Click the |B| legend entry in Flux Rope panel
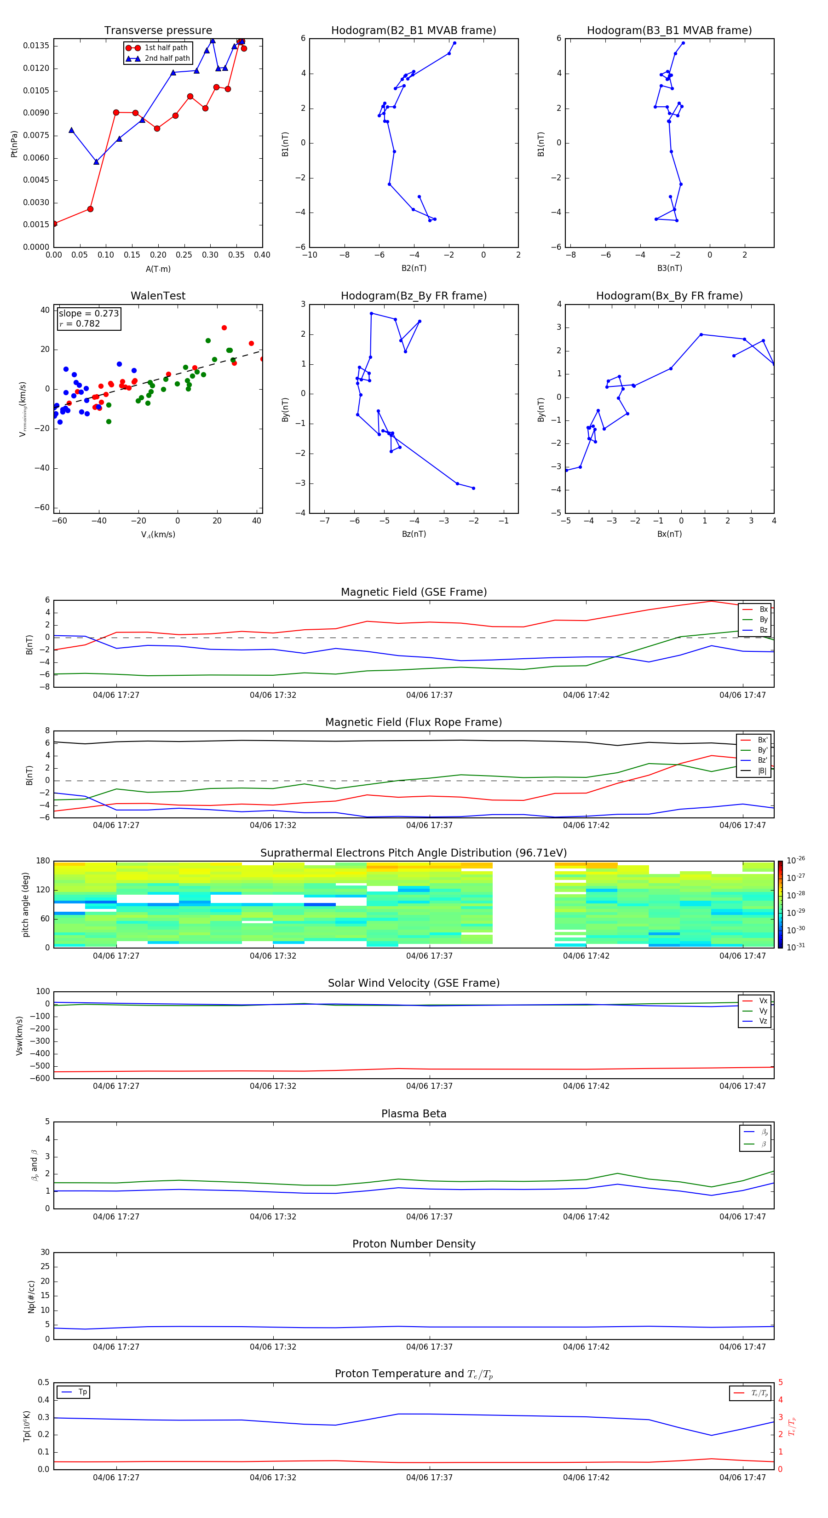Viewport: 828px width, 1518px height. coord(754,771)
